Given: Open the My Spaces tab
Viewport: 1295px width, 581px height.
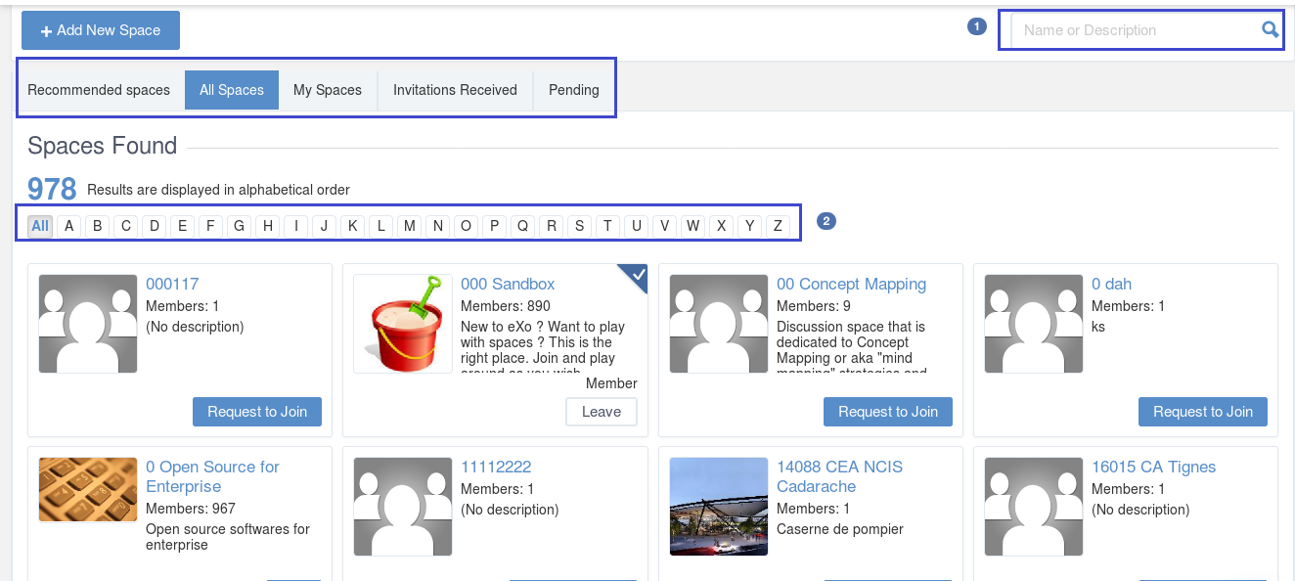Looking at the screenshot, I should 328,90.
